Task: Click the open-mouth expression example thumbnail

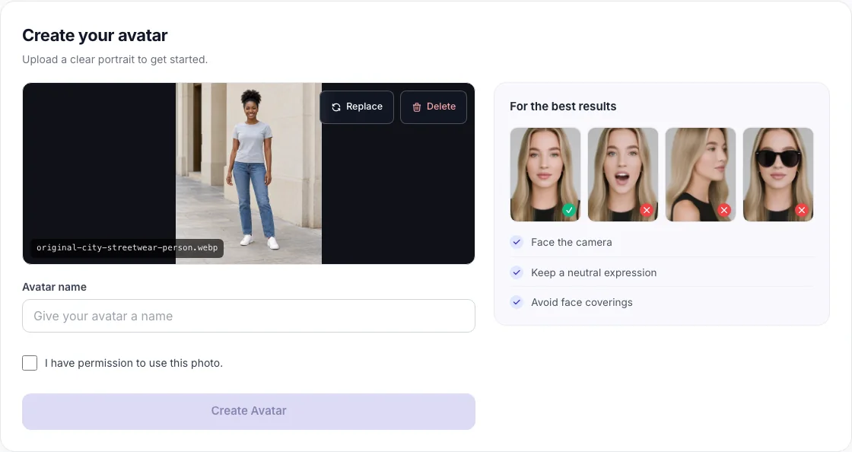Action: coord(623,174)
